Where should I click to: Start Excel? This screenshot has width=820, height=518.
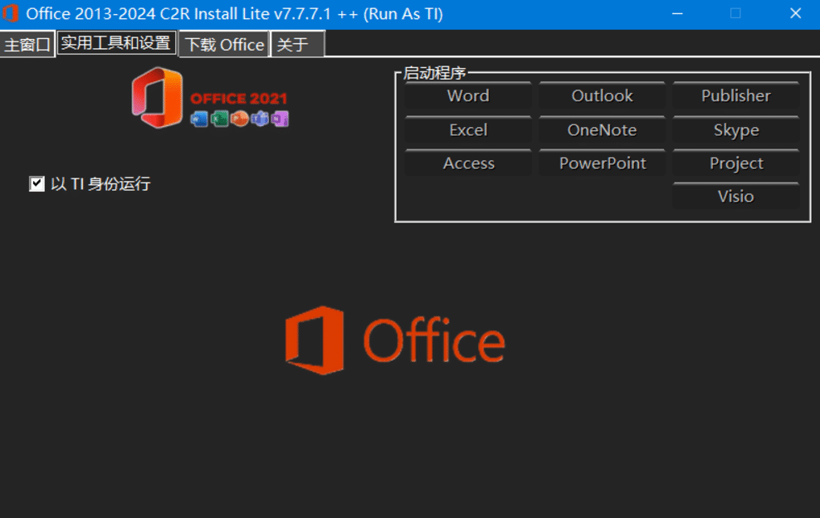(468, 129)
